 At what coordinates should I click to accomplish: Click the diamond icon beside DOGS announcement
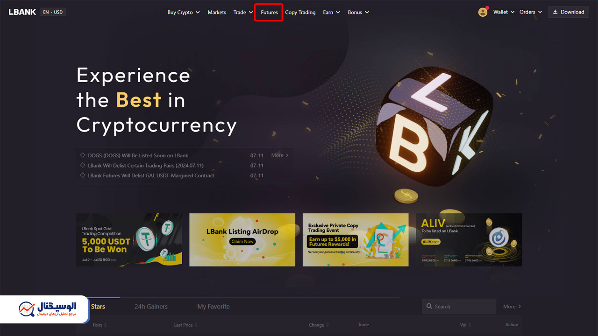(83, 155)
